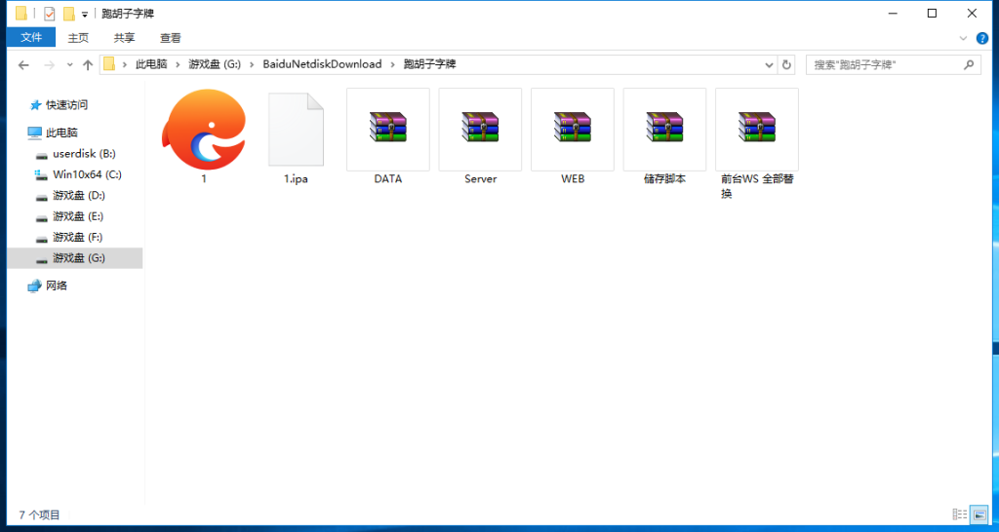The height and width of the screenshot is (532, 999).
Task: Click the Server file name label
Action: [480, 179]
